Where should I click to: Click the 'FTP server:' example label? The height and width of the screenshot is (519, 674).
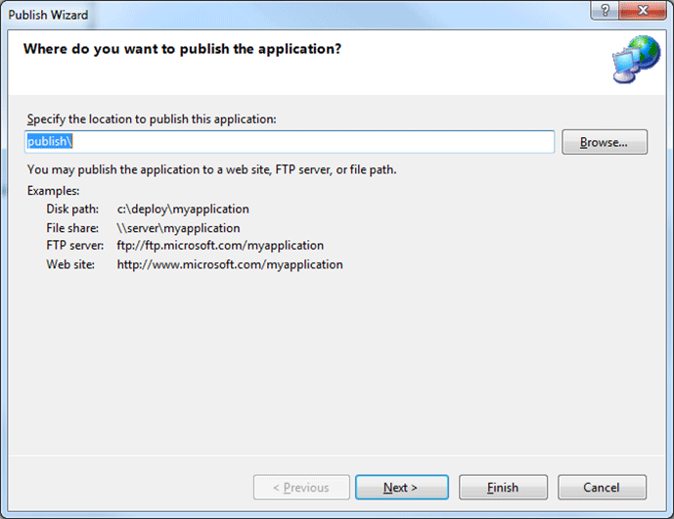tap(76, 246)
